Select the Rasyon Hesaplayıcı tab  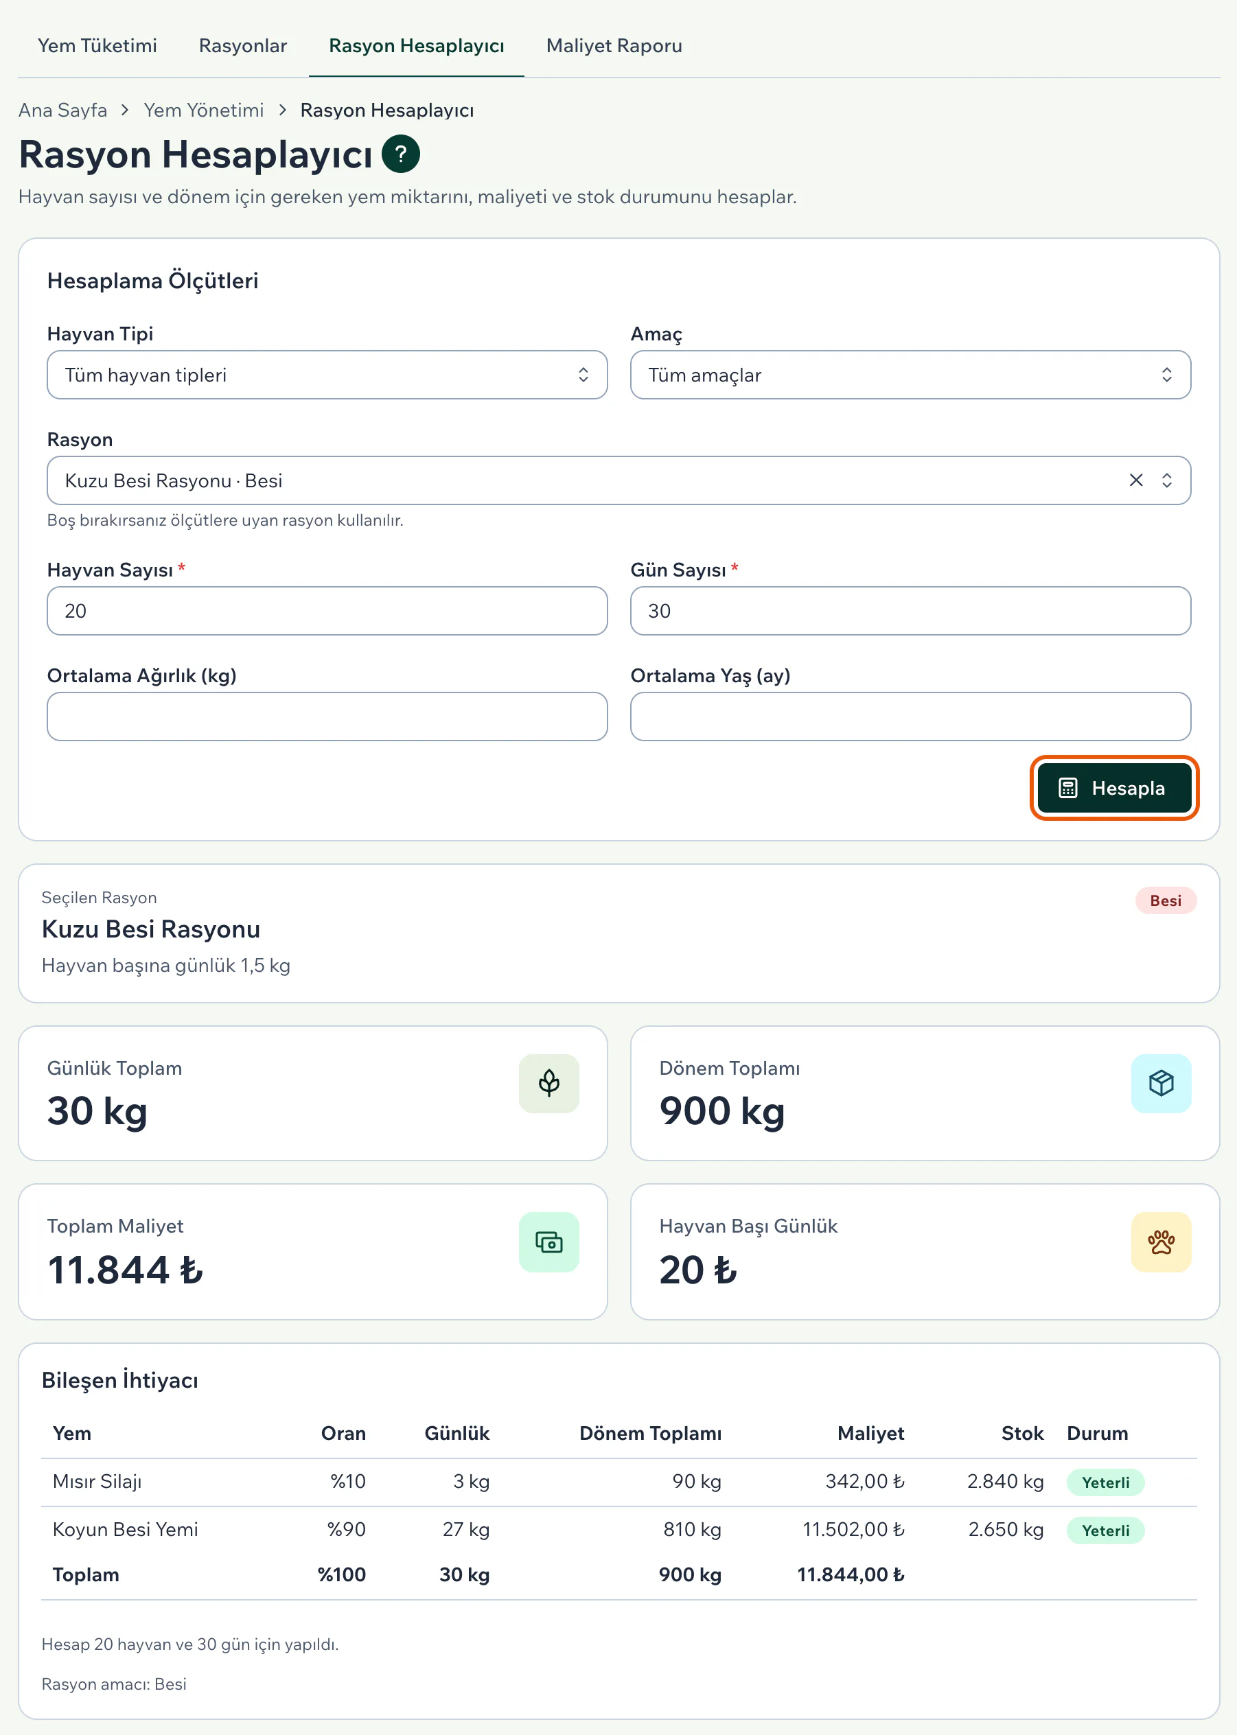click(x=417, y=46)
